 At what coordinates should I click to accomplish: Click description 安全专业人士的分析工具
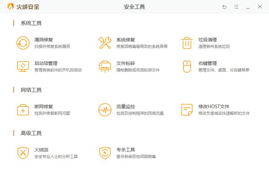[56, 156]
